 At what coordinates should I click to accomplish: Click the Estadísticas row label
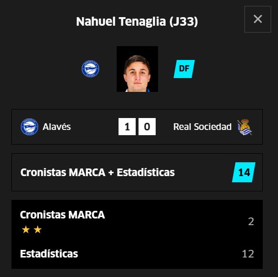[x=49, y=254]
